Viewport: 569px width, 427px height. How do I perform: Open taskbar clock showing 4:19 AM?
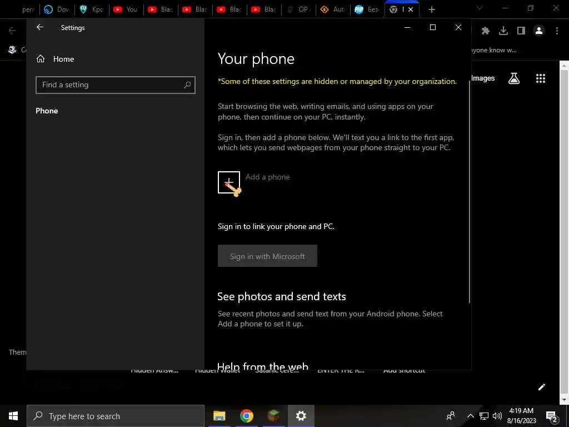(521, 416)
